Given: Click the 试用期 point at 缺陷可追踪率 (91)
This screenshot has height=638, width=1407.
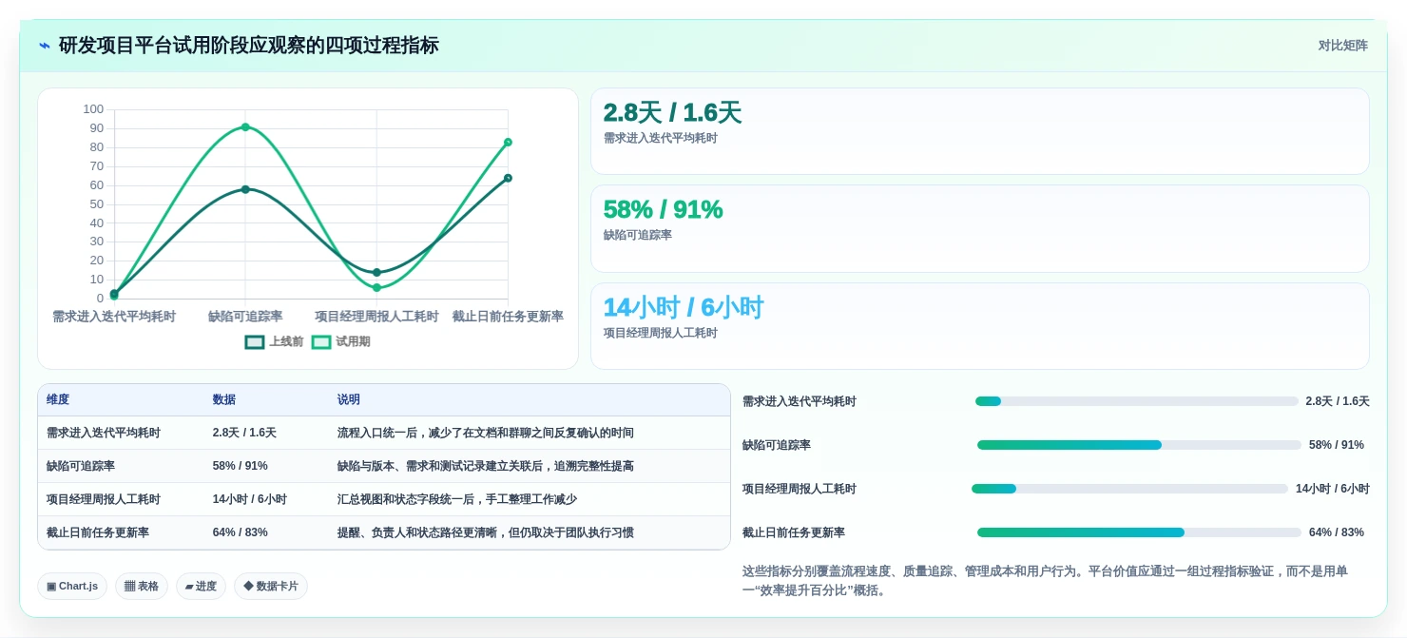Looking at the screenshot, I should [x=245, y=127].
